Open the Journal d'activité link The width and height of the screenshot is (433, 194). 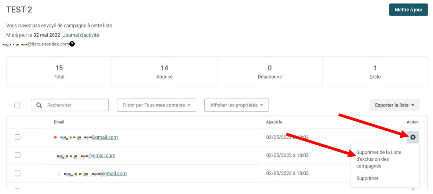81,35
